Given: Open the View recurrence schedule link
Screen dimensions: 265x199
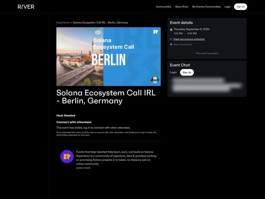Looking at the screenshot, I should coord(189,39).
